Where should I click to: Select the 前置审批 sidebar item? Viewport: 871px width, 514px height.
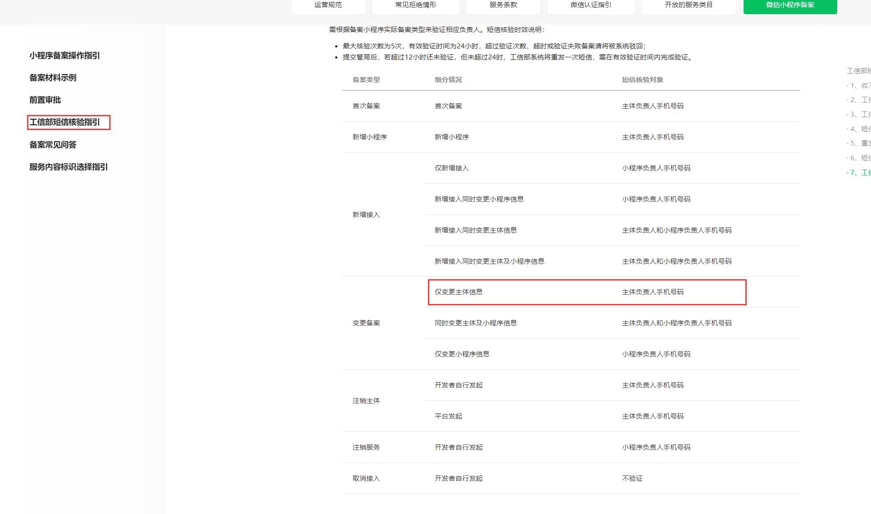pyautogui.click(x=45, y=100)
